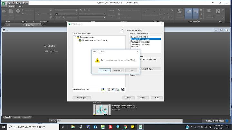The width and height of the screenshot is (232, 130).
Task: Click the Plot printer icon in quick access toolbar
Action: coord(16,3)
